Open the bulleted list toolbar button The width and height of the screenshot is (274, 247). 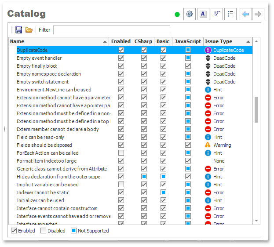pyautogui.click(x=230, y=14)
